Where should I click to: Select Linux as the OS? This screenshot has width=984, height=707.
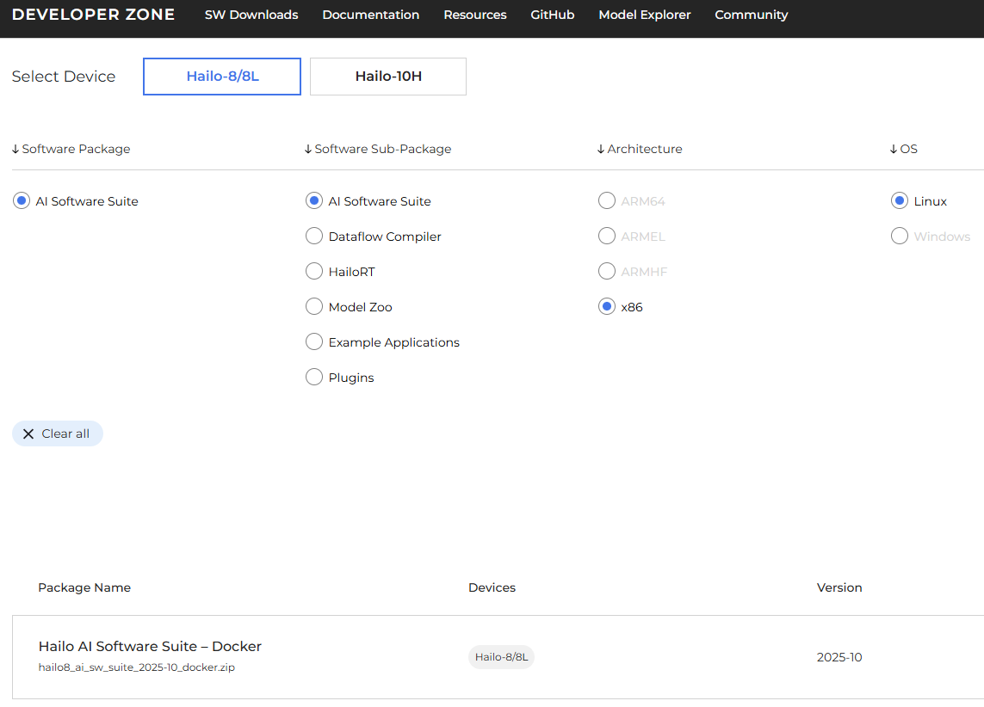click(x=900, y=201)
